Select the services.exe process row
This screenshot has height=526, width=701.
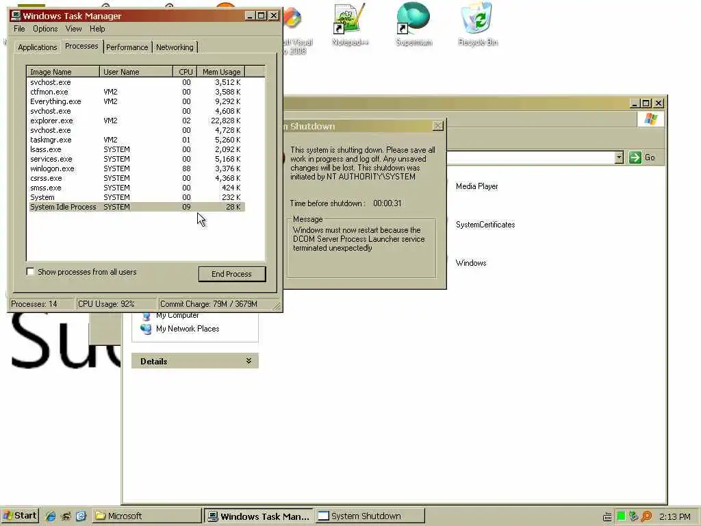[136, 159]
